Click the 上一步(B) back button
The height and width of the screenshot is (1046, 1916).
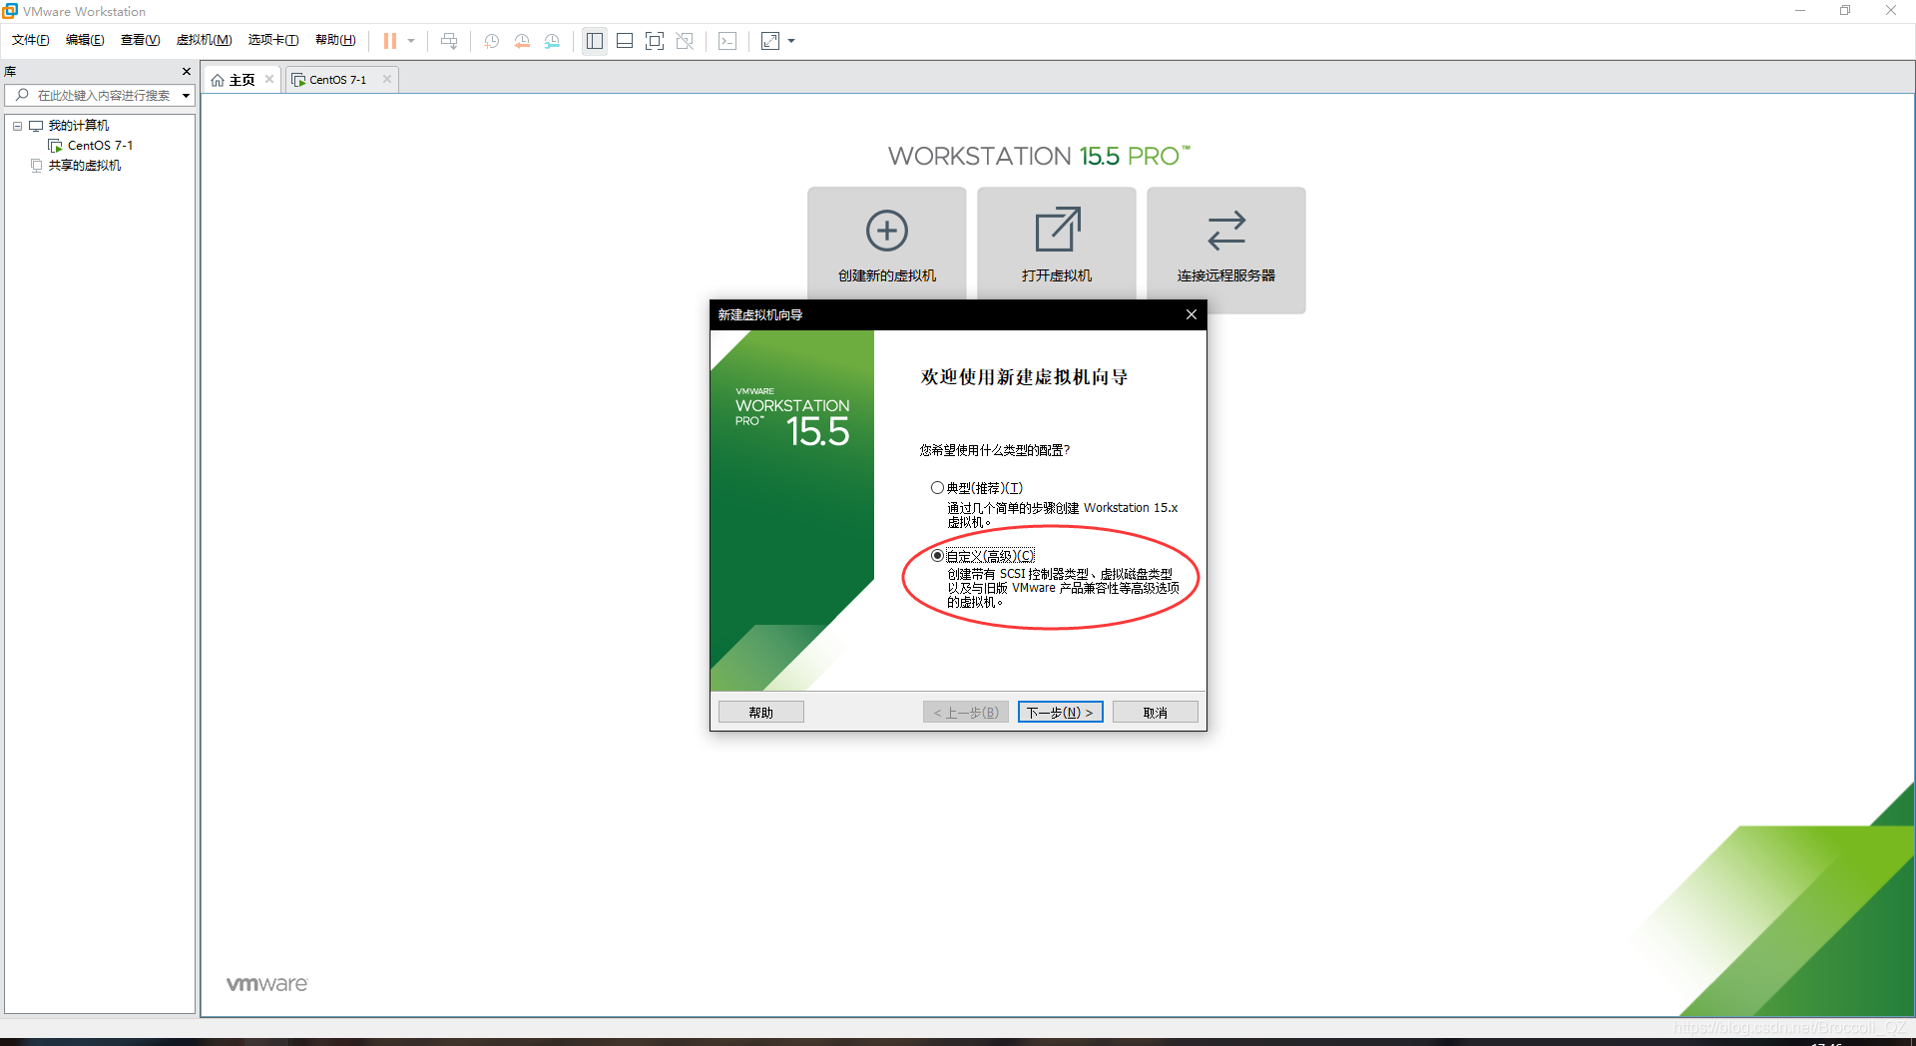coord(966,713)
